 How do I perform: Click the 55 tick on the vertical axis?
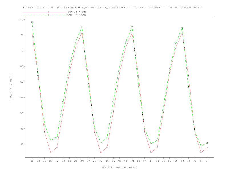click(x=23, y=98)
